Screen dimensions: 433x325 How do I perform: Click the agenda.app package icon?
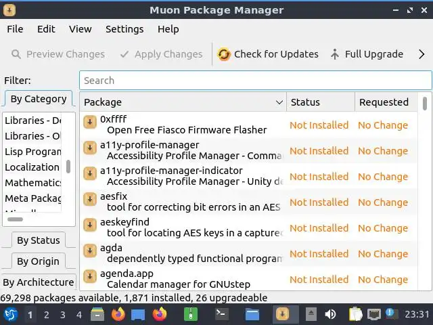pyautogui.click(x=89, y=276)
